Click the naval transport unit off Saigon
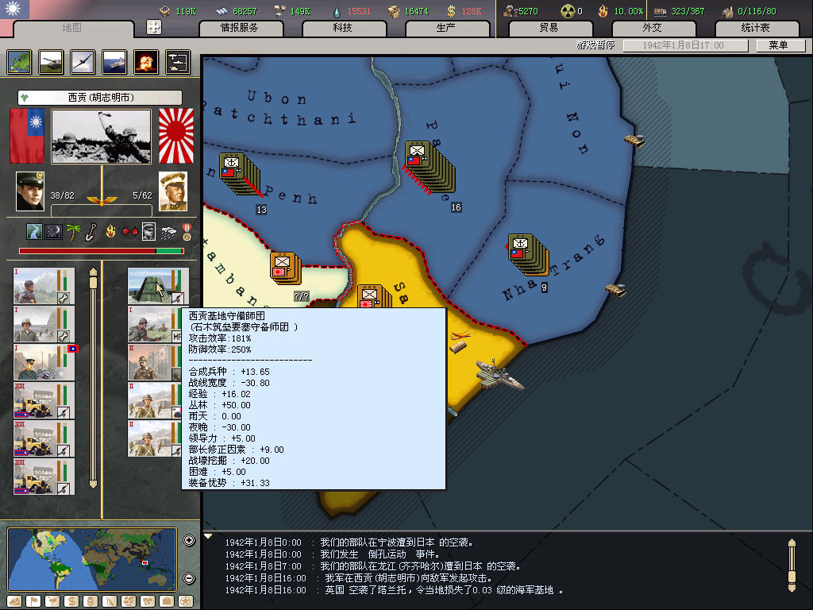813x610 pixels. pyautogui.click(x=500, y=375)
